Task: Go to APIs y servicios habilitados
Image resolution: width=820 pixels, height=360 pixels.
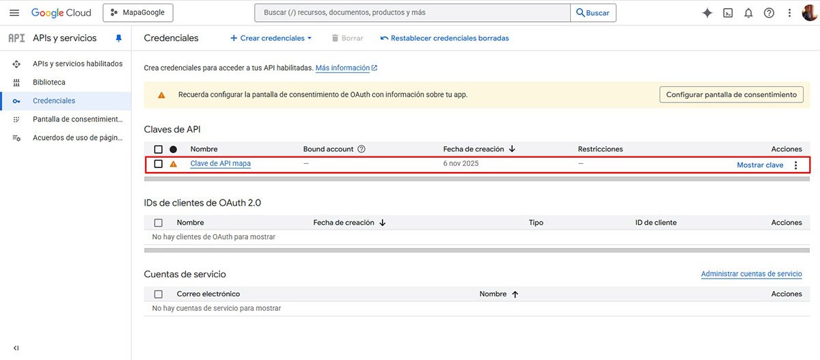Action: pyautogui.click(x=78, y=64)
